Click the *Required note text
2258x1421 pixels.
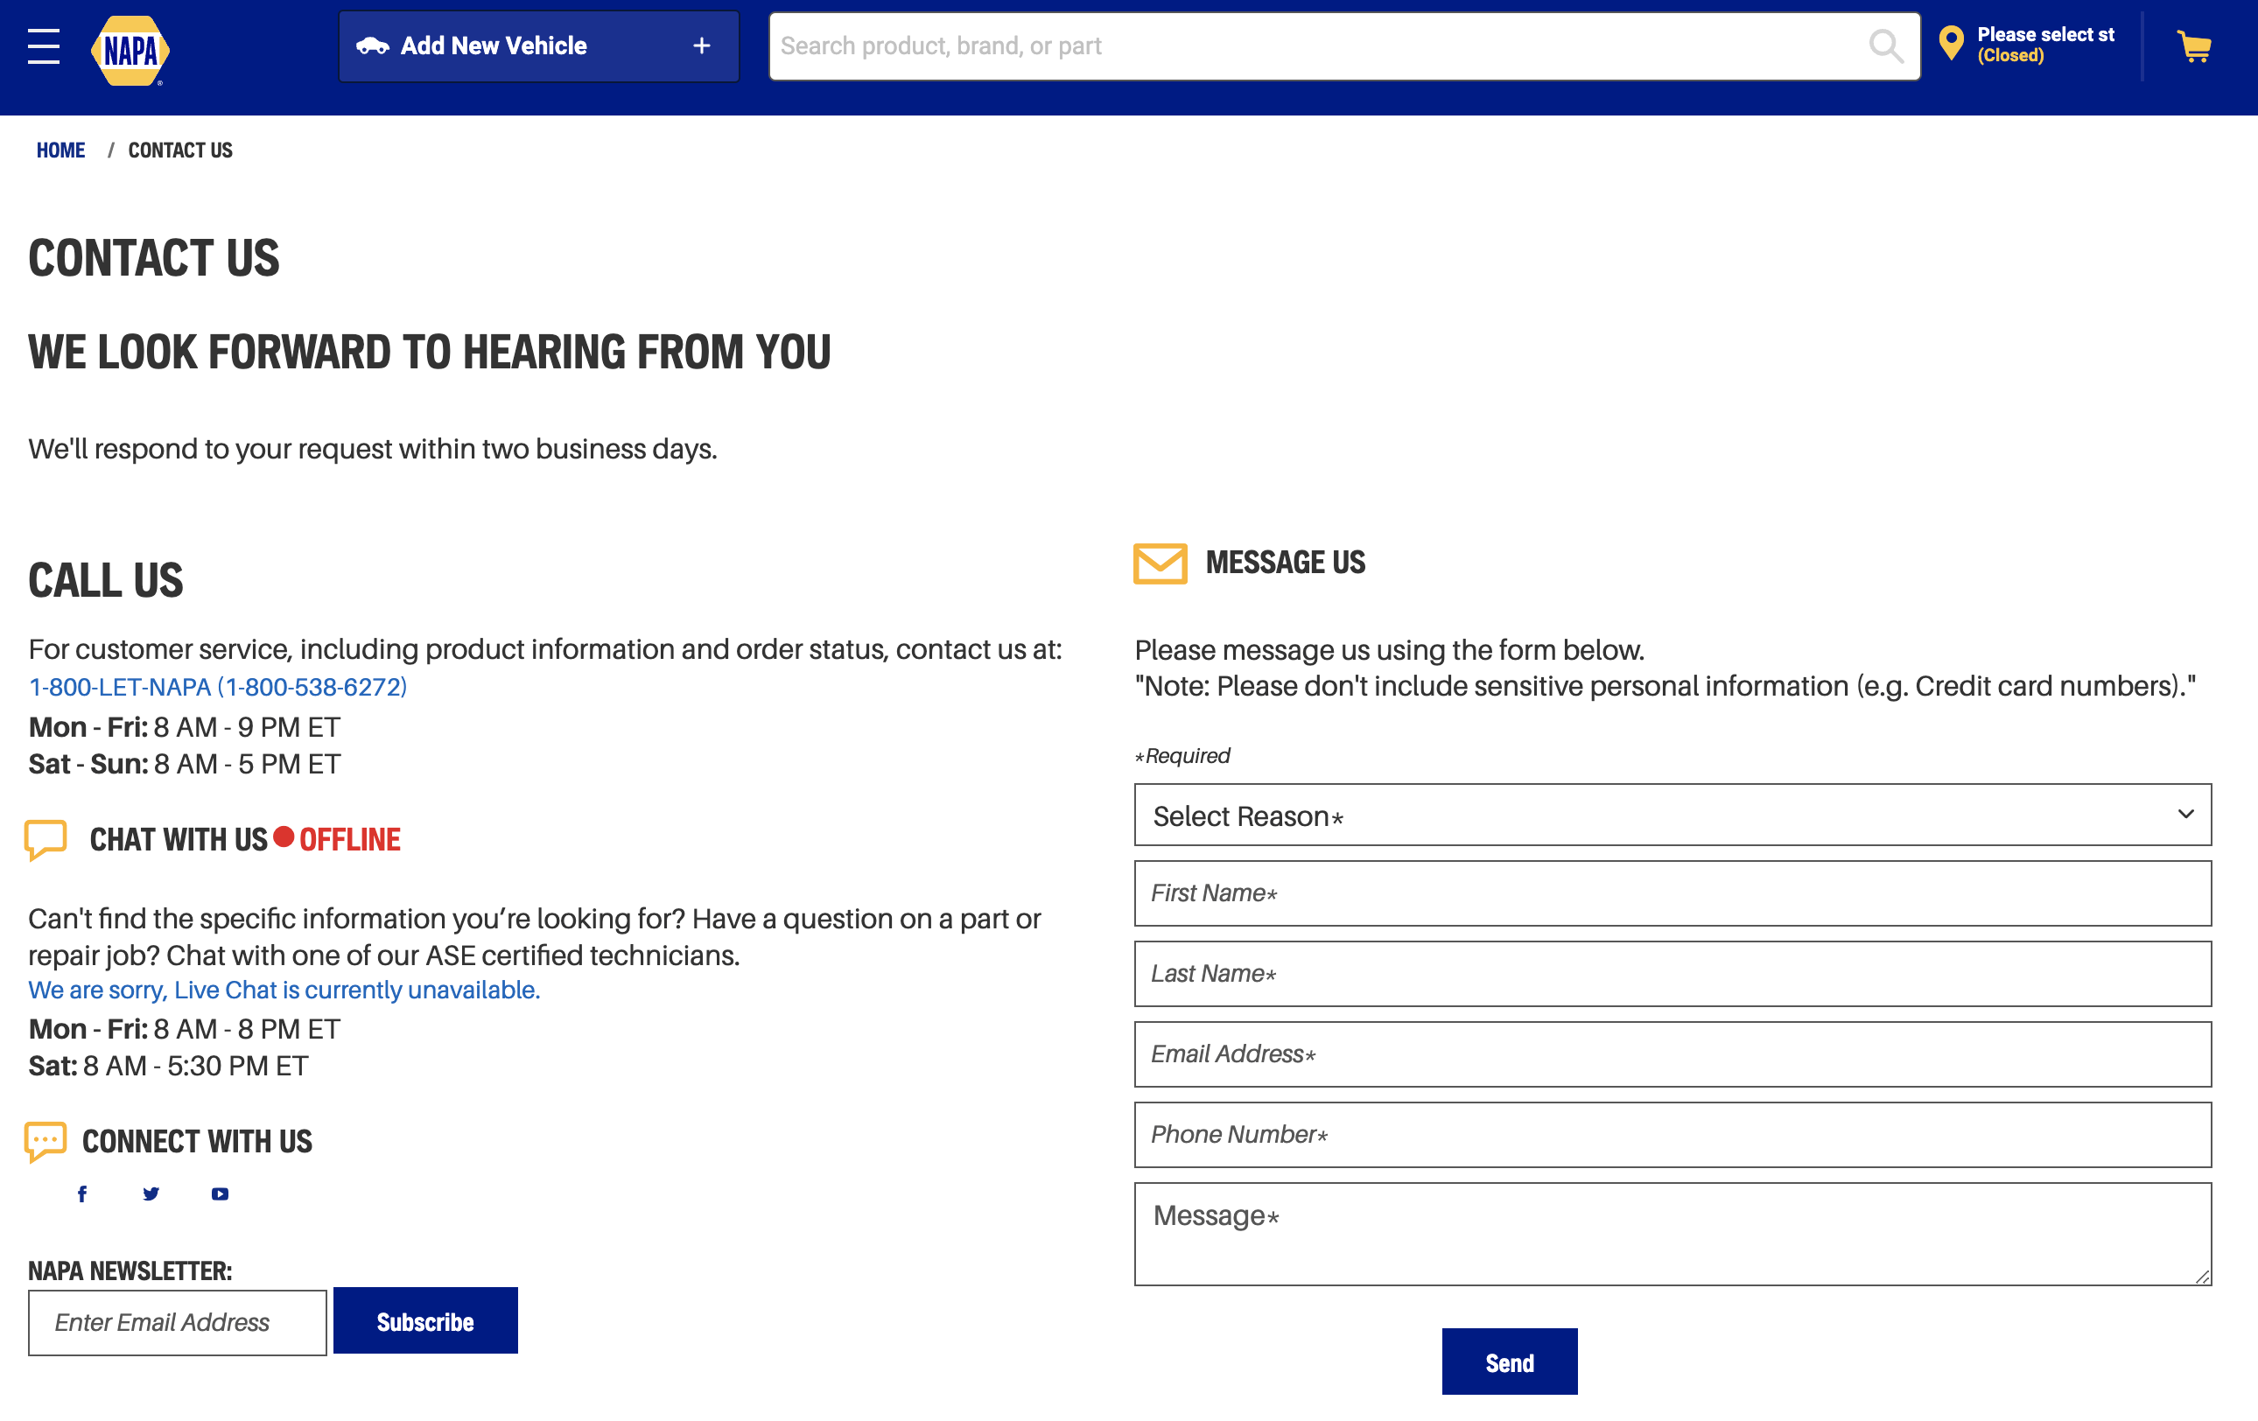coord(1182,755)
